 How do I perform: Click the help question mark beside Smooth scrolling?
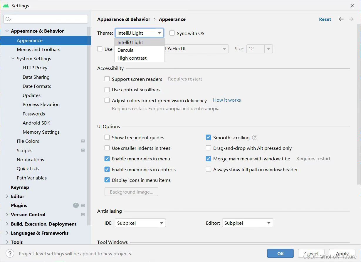pos(255,137)
